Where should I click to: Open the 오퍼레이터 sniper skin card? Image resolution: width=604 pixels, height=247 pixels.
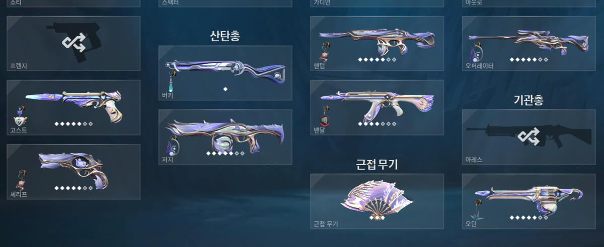(x=529, y=44)
